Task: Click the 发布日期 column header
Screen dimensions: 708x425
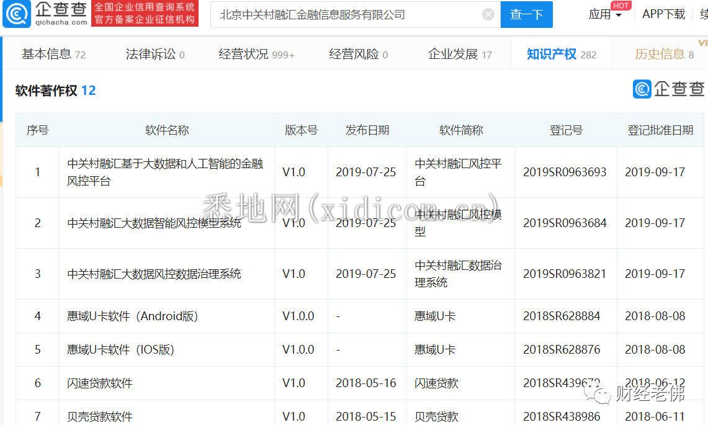Action: [367, 130]
